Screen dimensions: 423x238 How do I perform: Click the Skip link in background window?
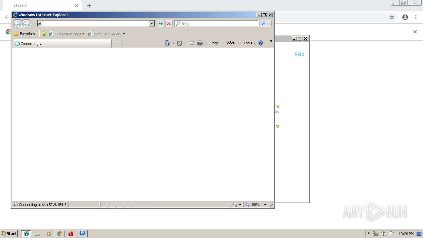(299, 54)
